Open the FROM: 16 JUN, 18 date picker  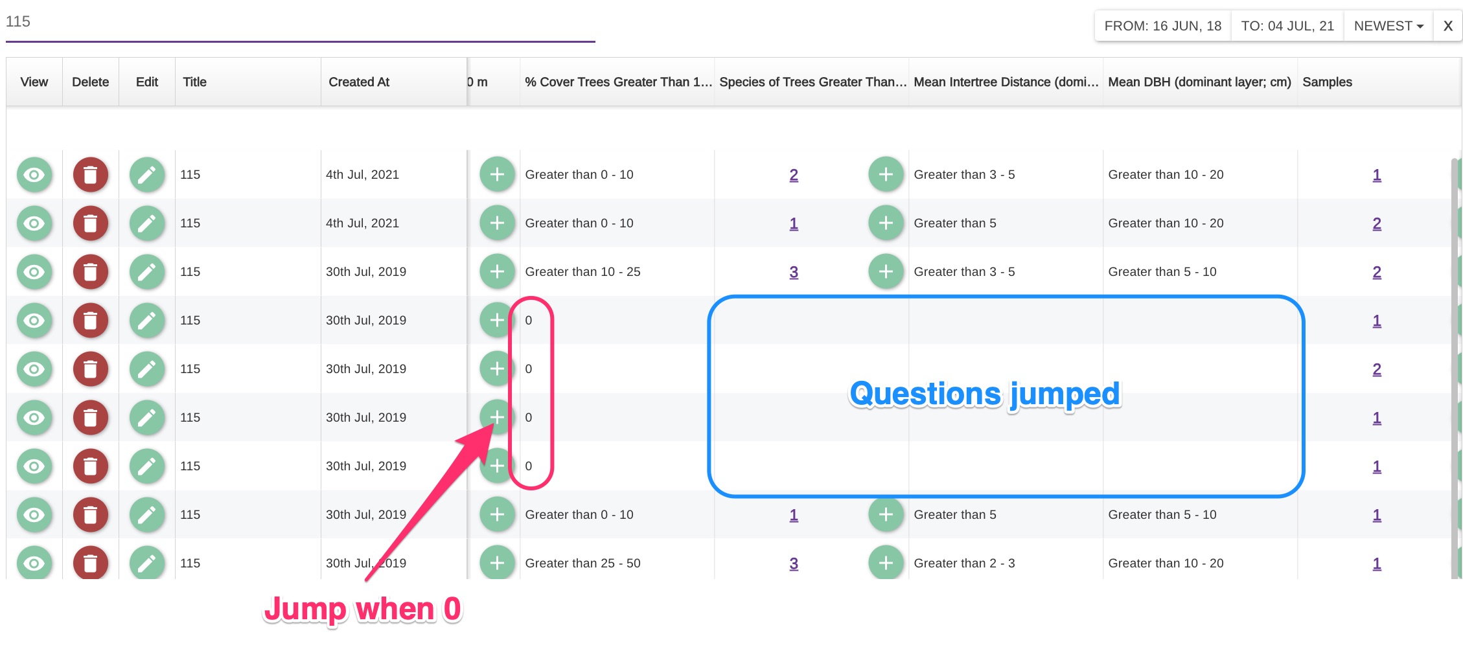point(1162,26)
